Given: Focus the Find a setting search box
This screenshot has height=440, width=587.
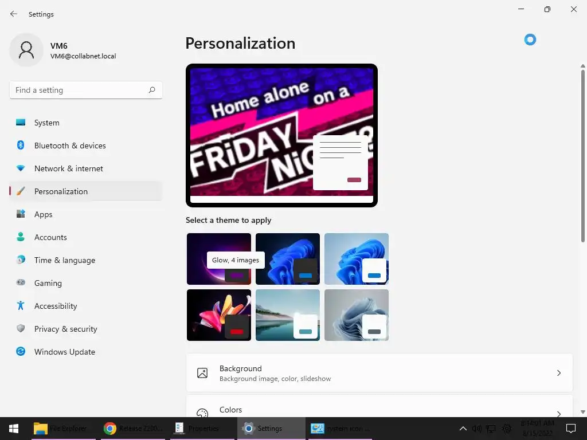Looking at the screenshot, I should tap(86, 90).
